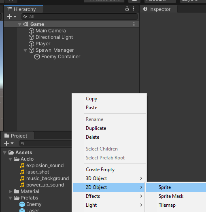Viewport: 206px width, 212px height.
Task: Select the music_background audio clip icon
Action: click(22, 178)
